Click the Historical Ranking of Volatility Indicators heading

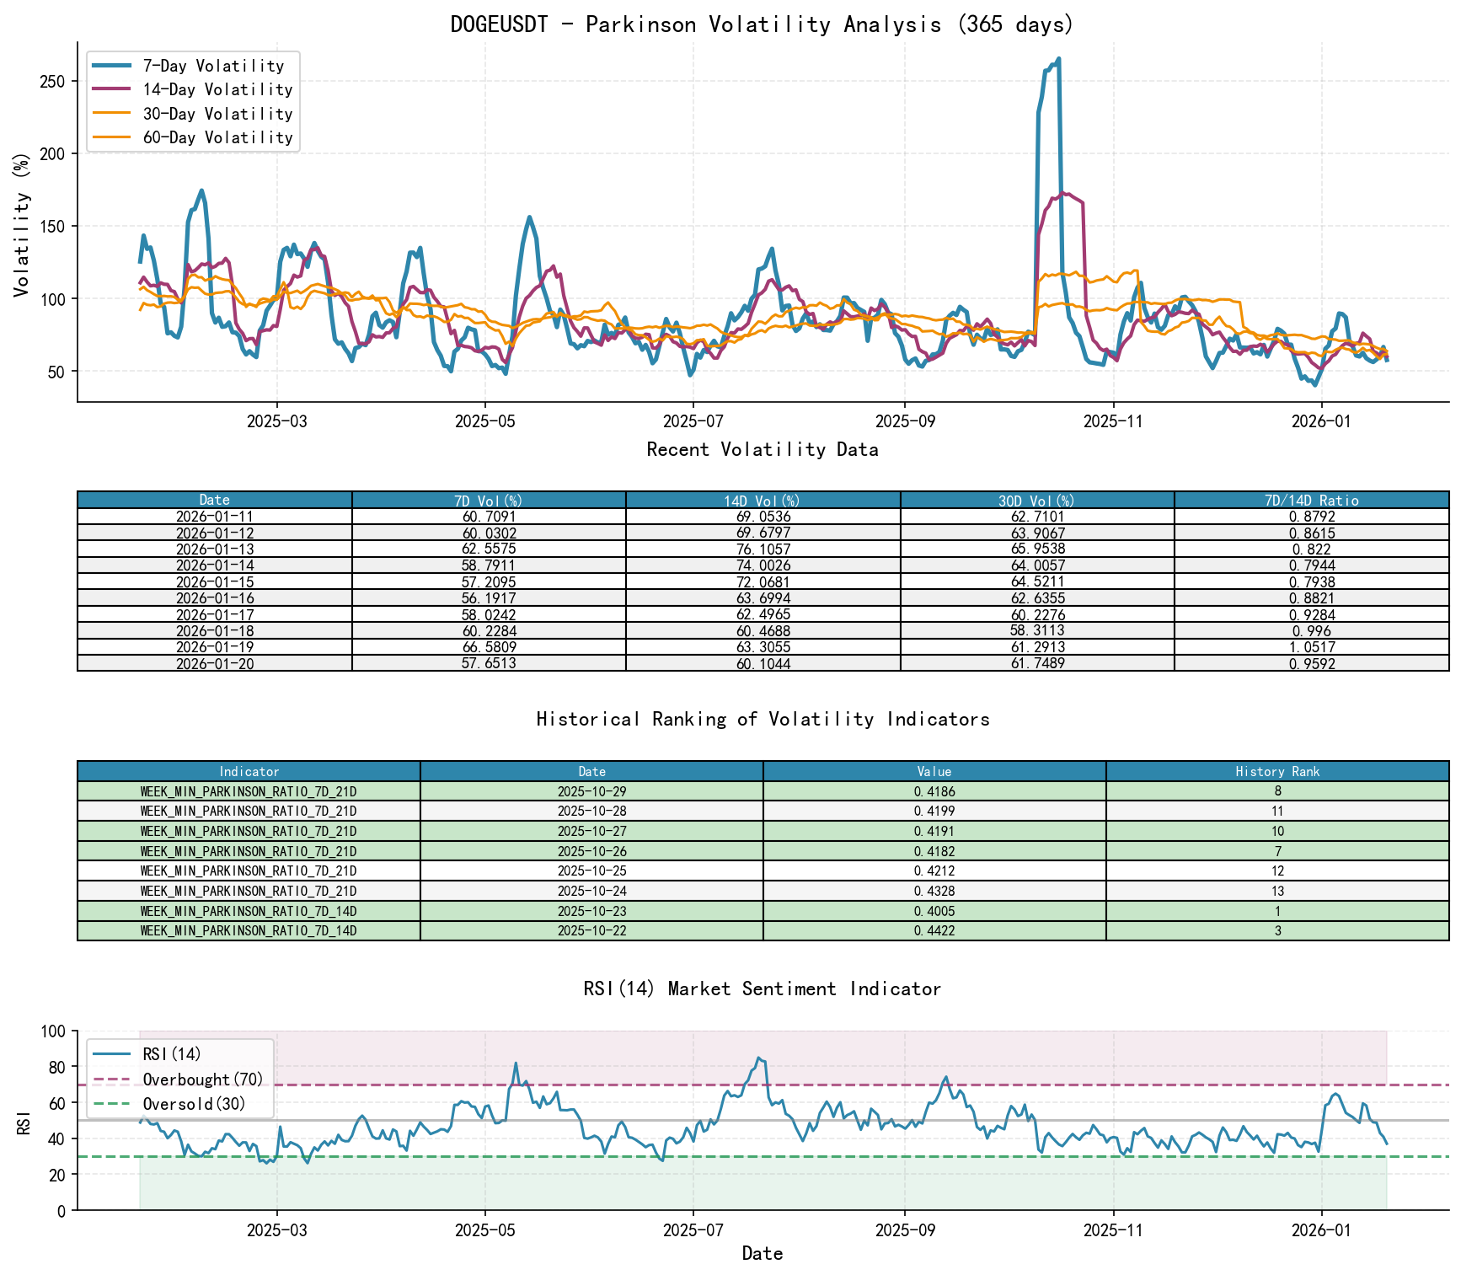point(762,719)
